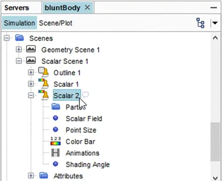Switch to the Servers tab

click(17, 8)
